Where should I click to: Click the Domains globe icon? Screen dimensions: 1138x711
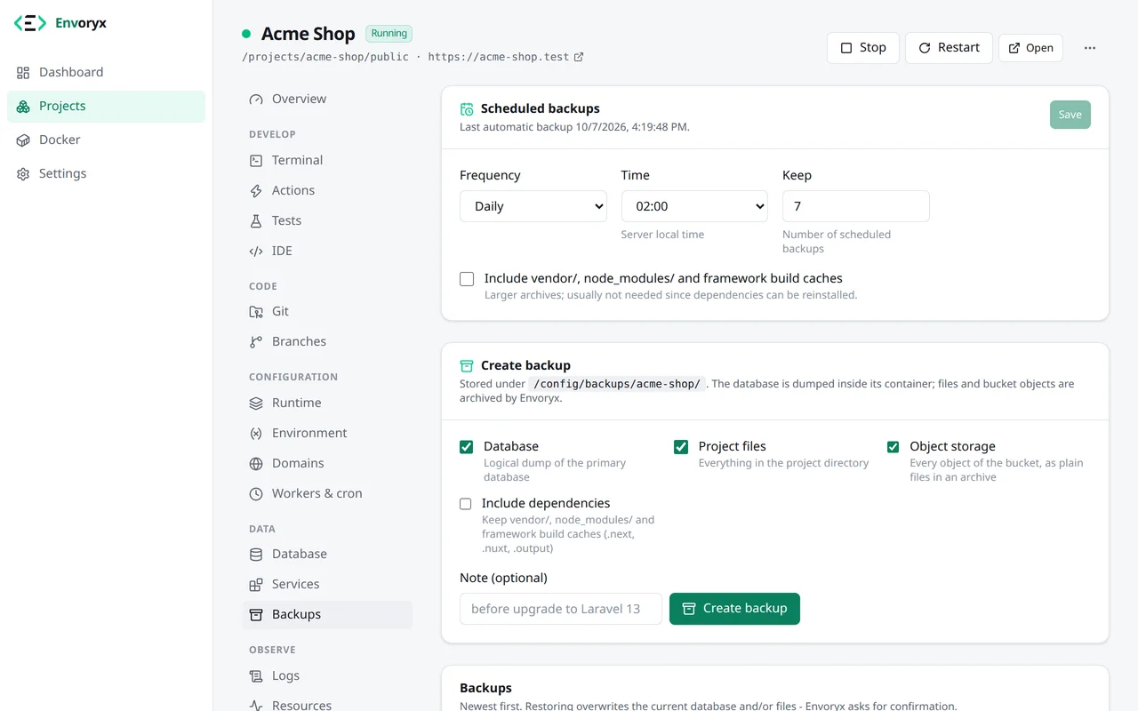pyautogui.click(x=256, y=463)
